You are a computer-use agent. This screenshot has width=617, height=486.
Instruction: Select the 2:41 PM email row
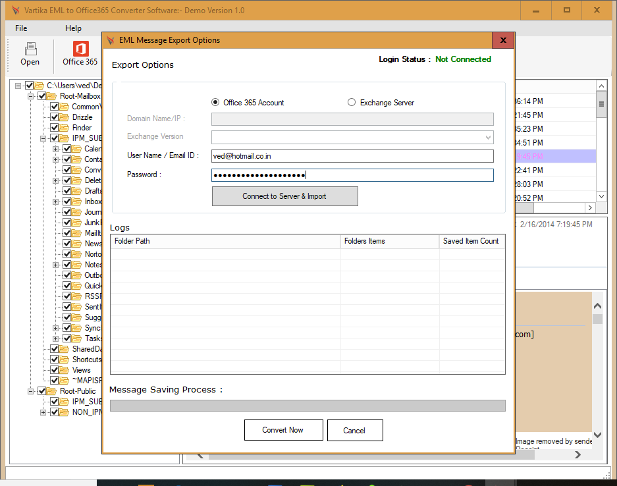(x=555, y=171)
